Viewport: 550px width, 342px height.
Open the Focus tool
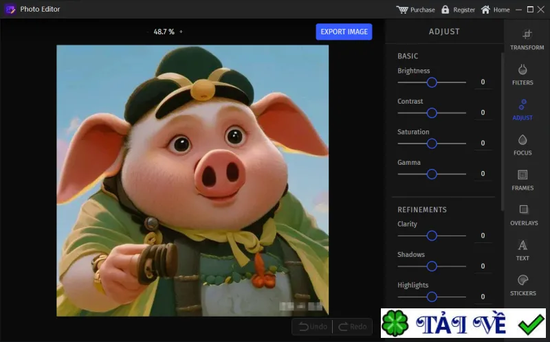tap(522, 145)
